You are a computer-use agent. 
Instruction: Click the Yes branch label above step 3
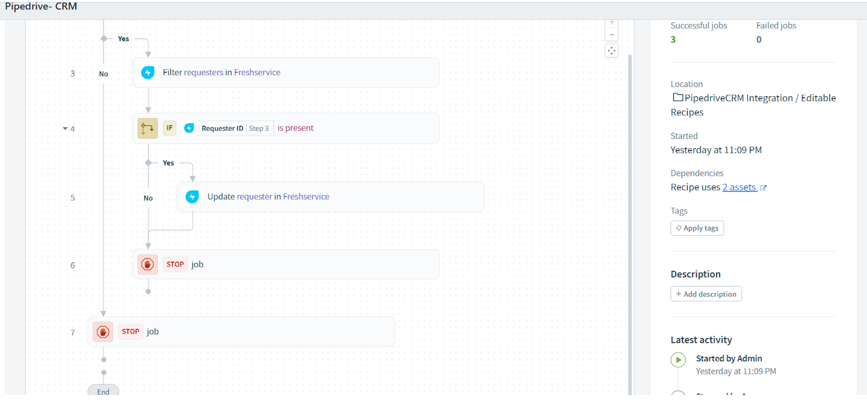tap(124, 39)
